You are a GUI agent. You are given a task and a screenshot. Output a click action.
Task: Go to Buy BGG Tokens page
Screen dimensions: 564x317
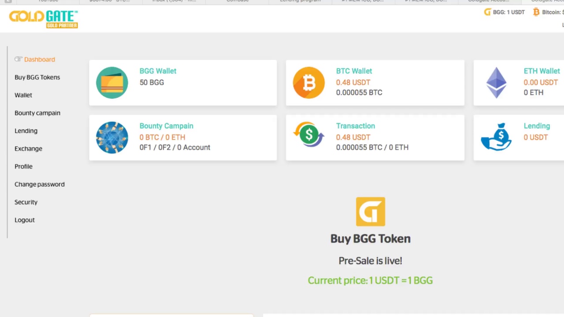[x=37, y=77]
